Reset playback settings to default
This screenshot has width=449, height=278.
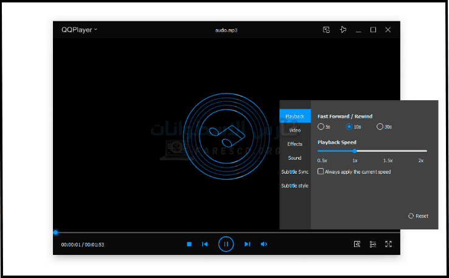(418, 215)
